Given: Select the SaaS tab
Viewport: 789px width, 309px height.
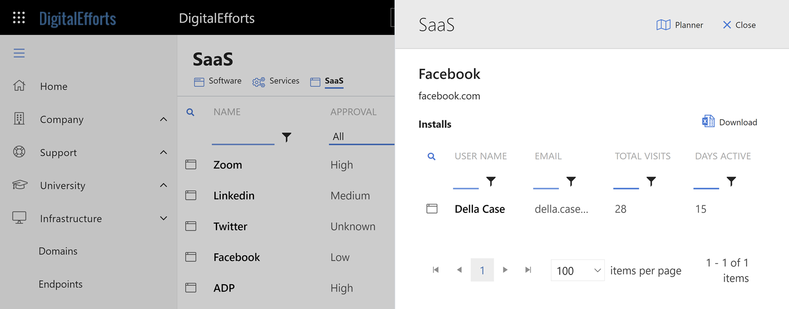Looking at the screenshot, I should [x=327, y=81].
